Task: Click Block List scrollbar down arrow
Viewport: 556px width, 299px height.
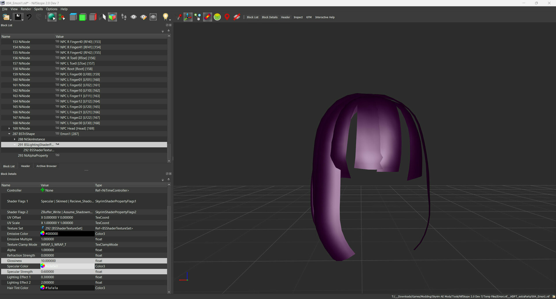Action: coord(169,161)
